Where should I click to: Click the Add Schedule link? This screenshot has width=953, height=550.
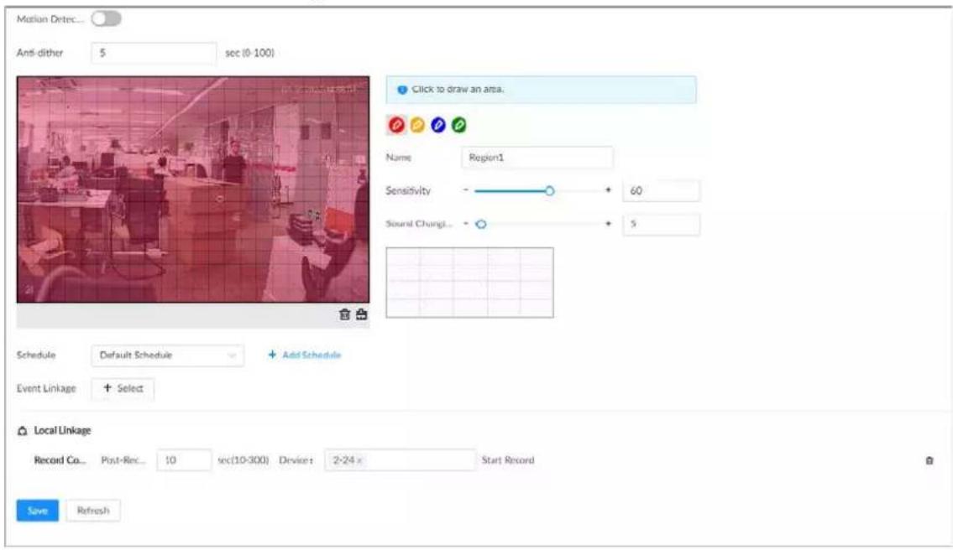pos(305,355)
